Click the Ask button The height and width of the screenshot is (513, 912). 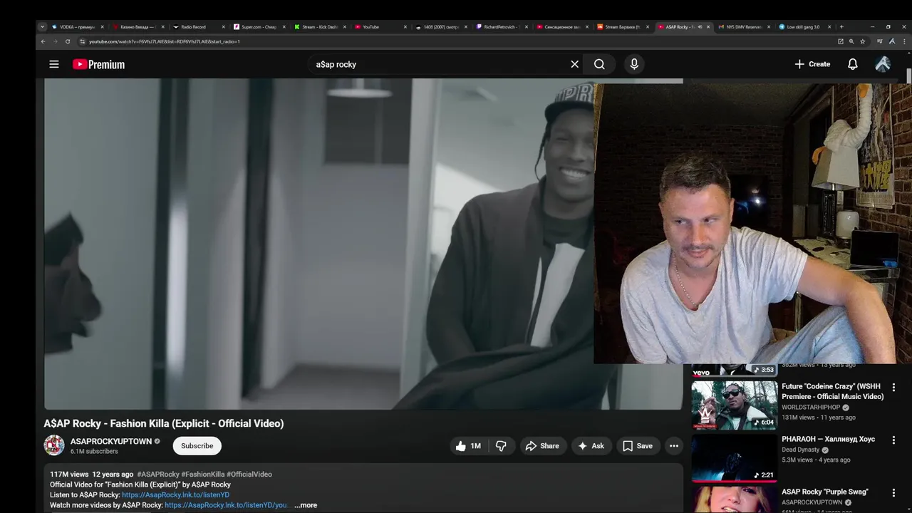pos(591,446)
